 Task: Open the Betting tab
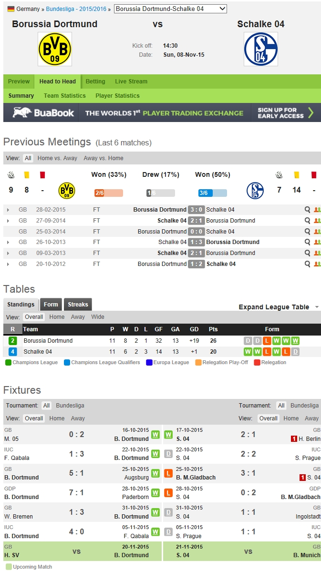(x=95, y=82)
